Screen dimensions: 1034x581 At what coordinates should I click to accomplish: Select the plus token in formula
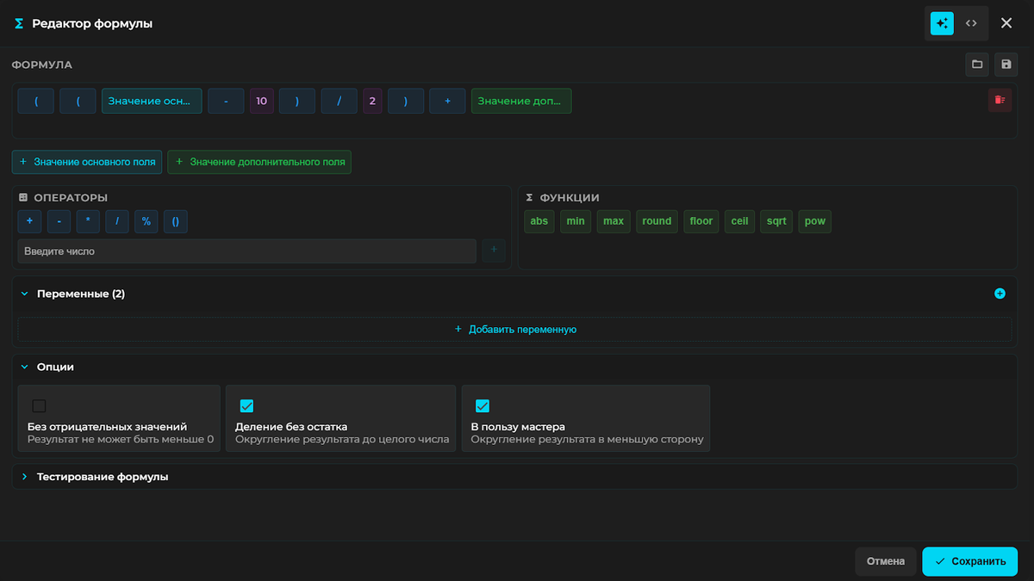point(448,101)
